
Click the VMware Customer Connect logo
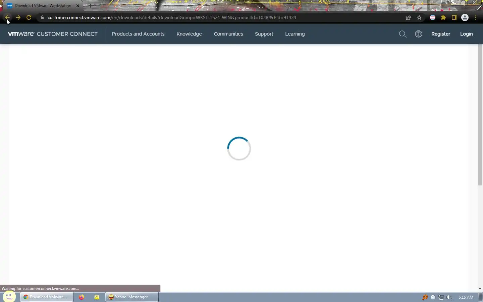(53, 34)
